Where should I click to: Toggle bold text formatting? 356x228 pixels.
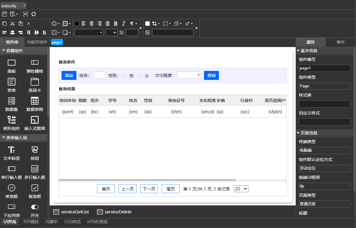pyautogui.click(x=116, y=24)
